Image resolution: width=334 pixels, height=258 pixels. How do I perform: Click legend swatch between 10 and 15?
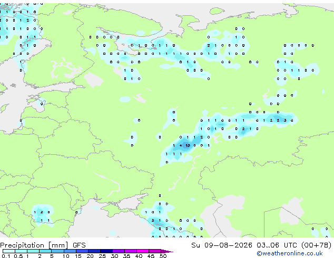point(70,251)
